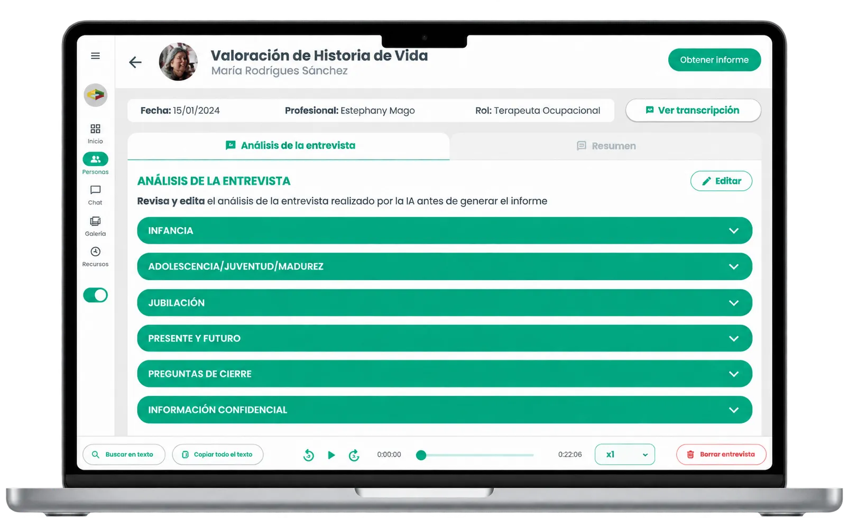The width and height of the screenshot is (848, 518).
Task: Expand the PRESENTE Y FUTURO section
Action: tap(445, 338)
